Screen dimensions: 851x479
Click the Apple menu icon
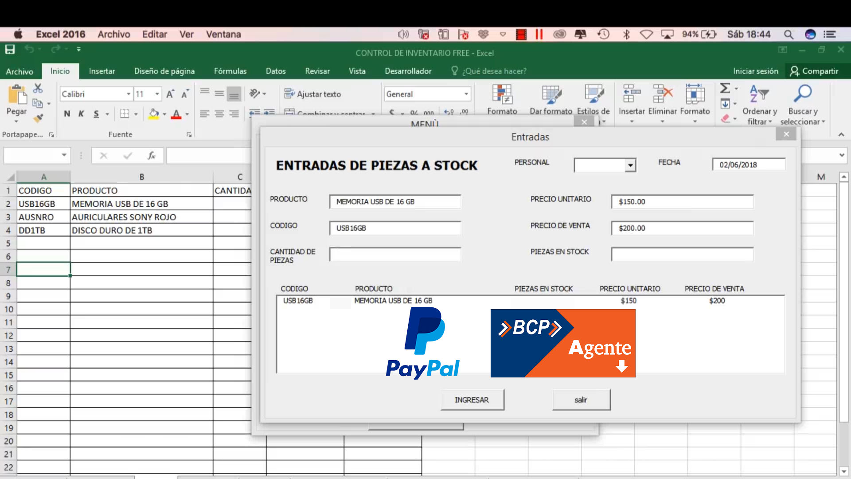point(18,34)
